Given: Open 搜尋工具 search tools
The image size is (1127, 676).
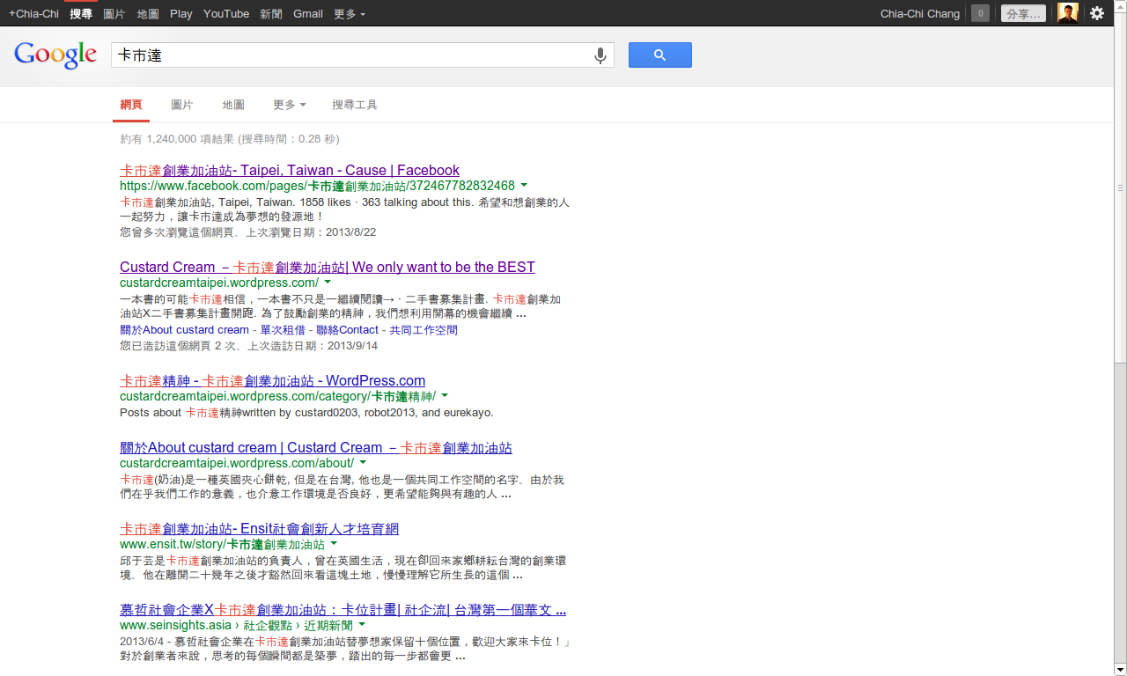Looking at the screenshot, I should coord(355,105).
